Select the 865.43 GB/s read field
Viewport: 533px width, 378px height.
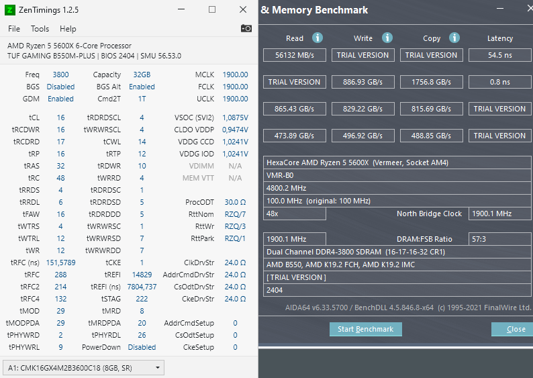295,109
